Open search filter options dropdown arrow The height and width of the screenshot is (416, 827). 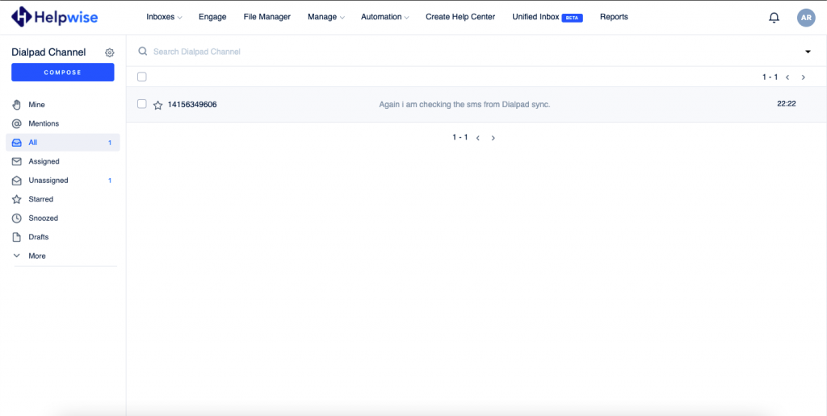point(808,52)
